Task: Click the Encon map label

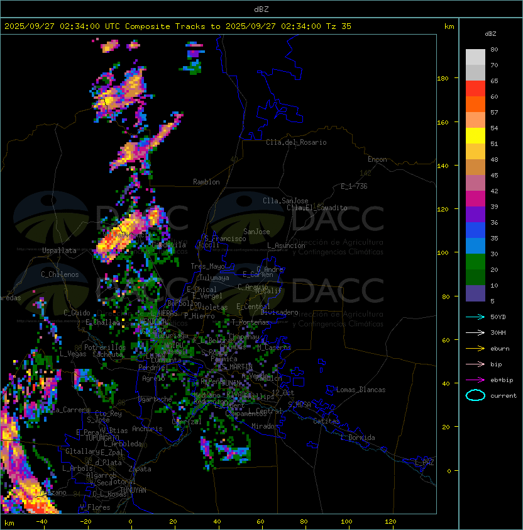Action: pos(377,159)
